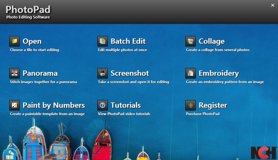The height and width of the screenshot is (160, 278).
Task: Click 'Stitch images together for a panorama'
Action: tap(44, 82)
